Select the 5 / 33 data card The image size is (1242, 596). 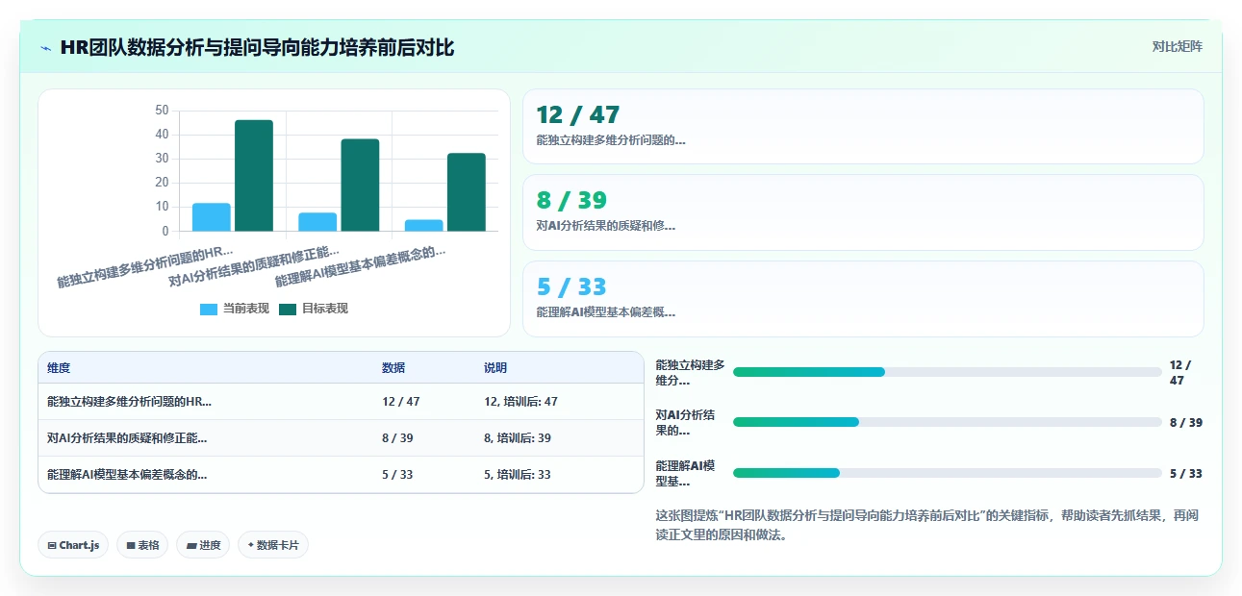point(863,299)
